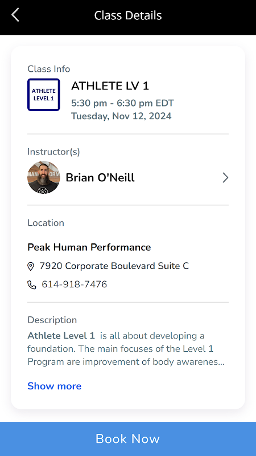Tap the Instructor(s) section label

[53, 152]
